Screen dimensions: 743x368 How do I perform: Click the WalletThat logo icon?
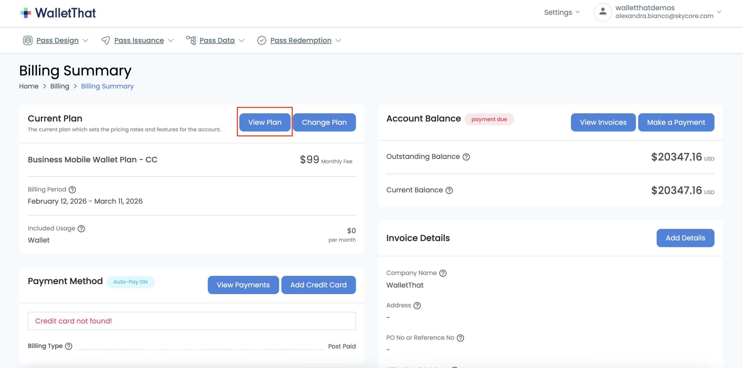[x=26, y=13]
